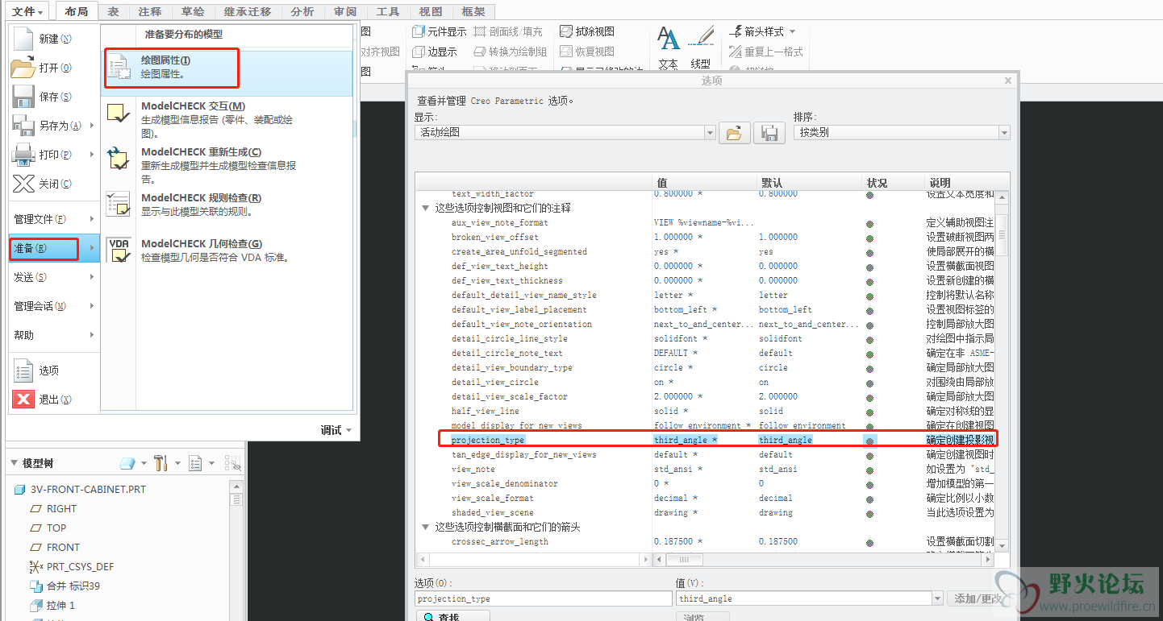Image resolution: width=1163 pixels, height=621 pixels.
Task: Select the view_scale_format option
Action: coord(492,498)
